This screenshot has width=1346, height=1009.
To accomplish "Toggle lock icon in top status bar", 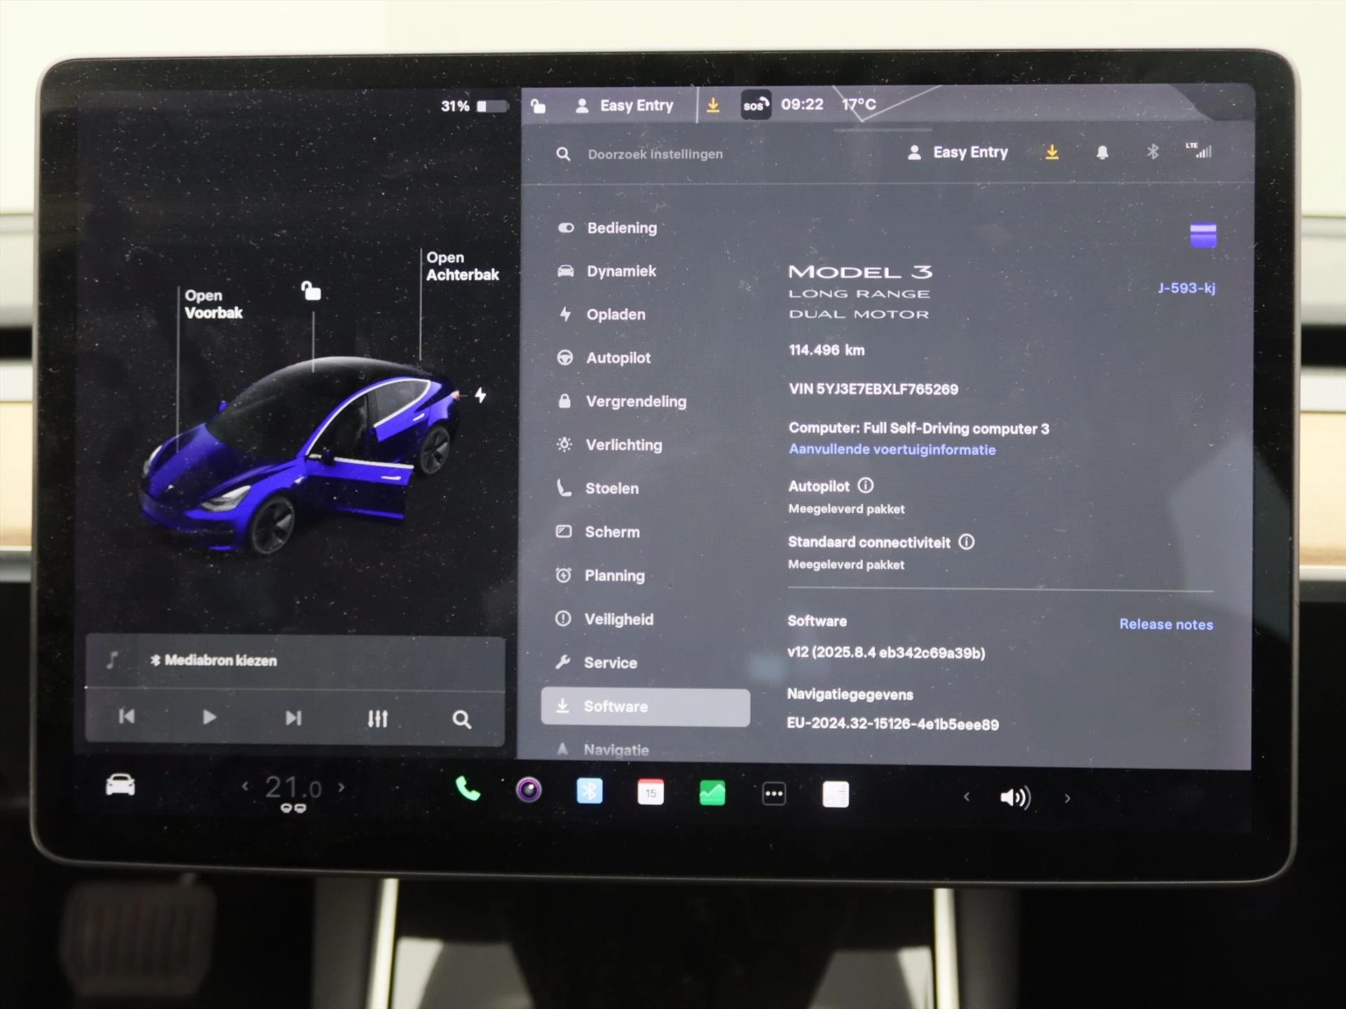I will (538, 107).
